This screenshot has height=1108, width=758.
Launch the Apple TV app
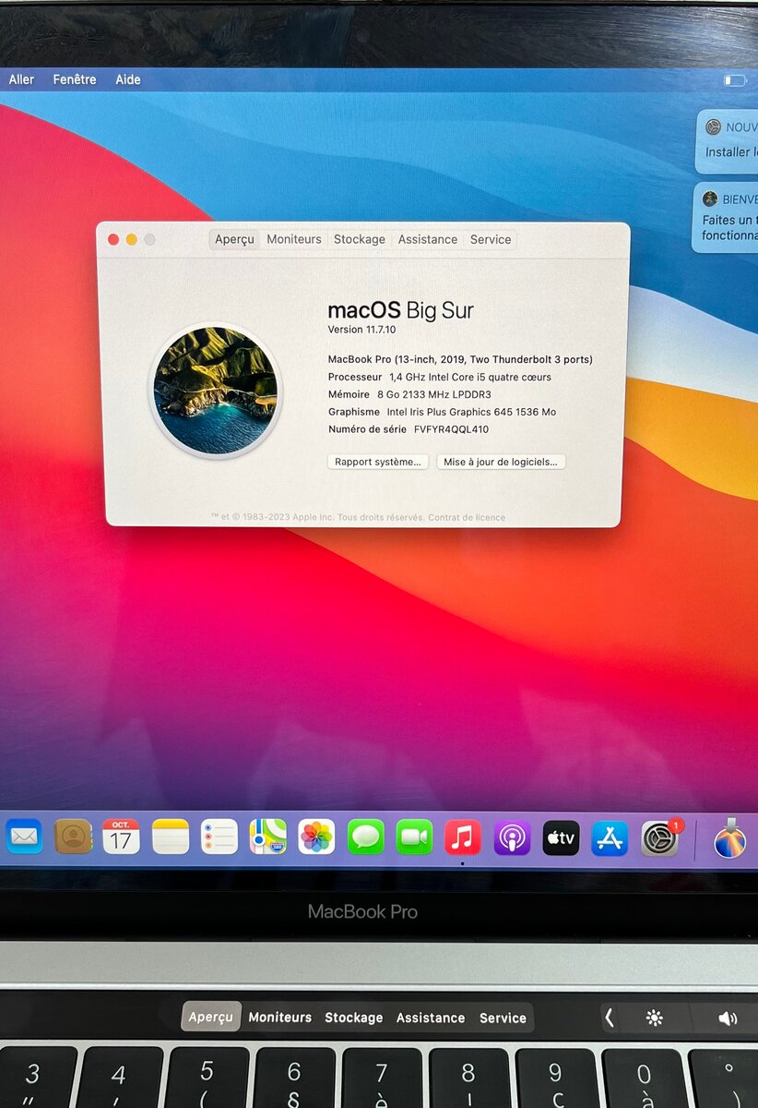click(x=561, y=837)
